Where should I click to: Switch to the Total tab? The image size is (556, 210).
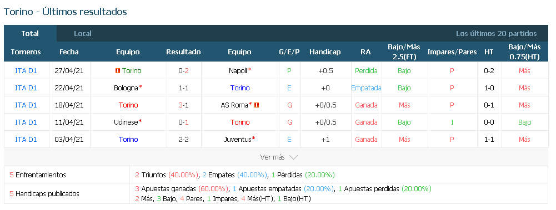point(30,34)
